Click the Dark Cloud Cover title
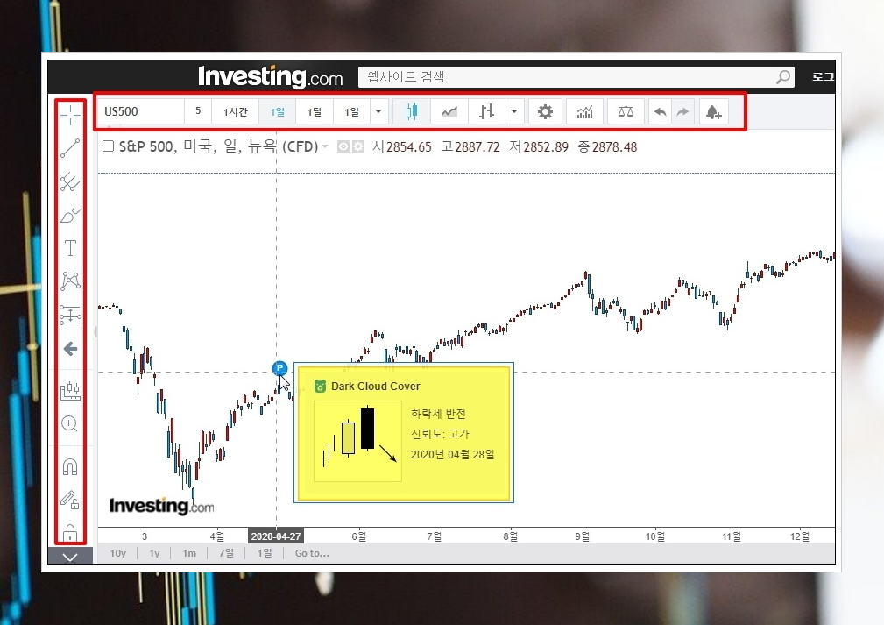 pos(376,387)
